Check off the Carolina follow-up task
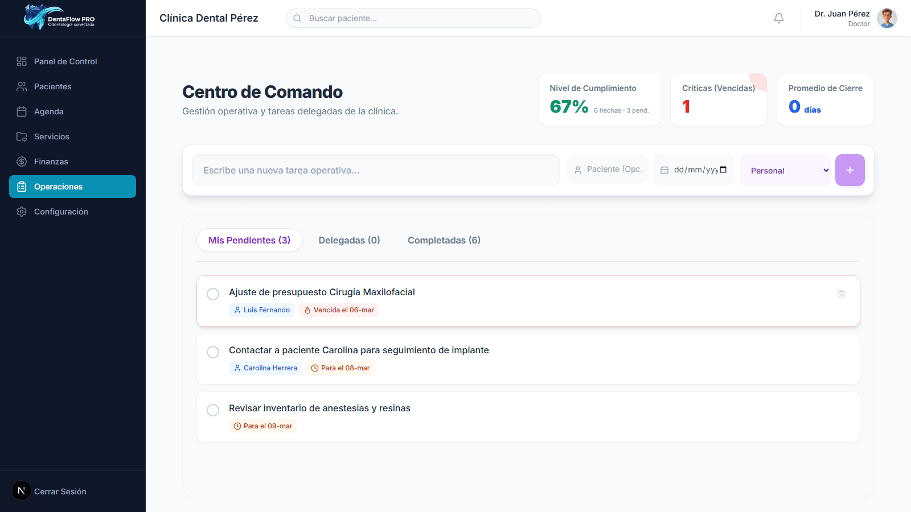The height and width of the screenshot is (512, 911). point(213,352)
